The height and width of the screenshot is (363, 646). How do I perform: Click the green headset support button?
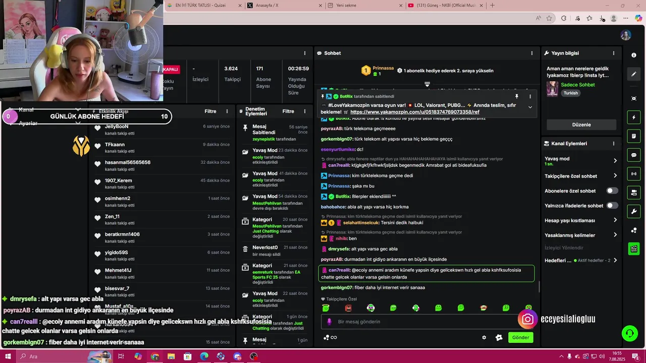[x=629, y=333]
